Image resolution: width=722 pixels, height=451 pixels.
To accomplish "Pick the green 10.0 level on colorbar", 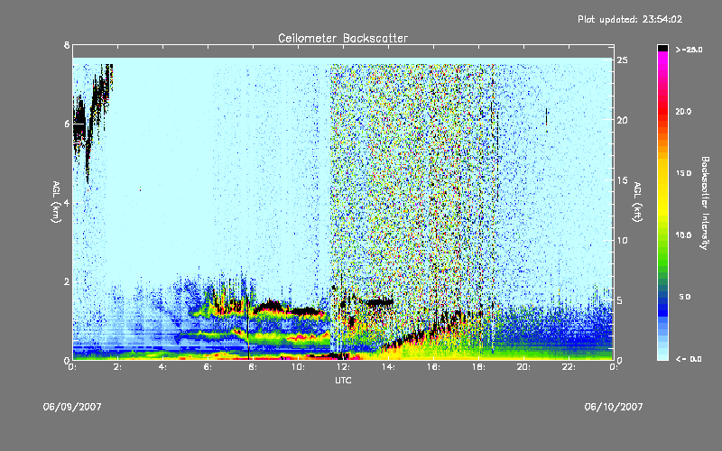I will (x=662, y=235).
